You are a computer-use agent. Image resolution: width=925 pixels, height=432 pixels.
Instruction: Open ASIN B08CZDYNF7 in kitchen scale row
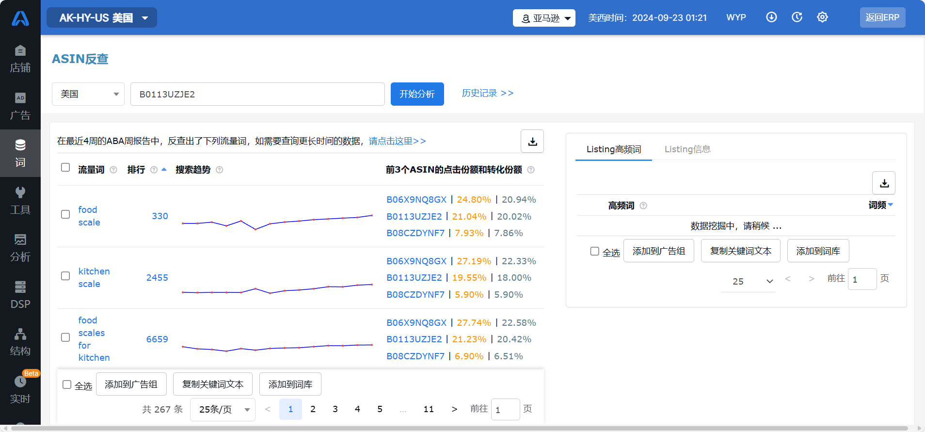point(415,295)
